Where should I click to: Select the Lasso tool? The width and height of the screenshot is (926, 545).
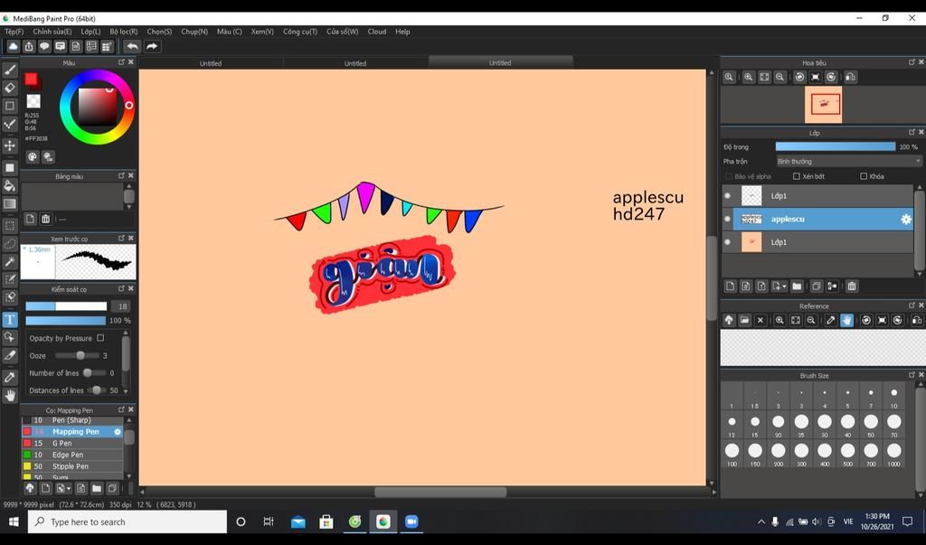(x=10, y=243)
